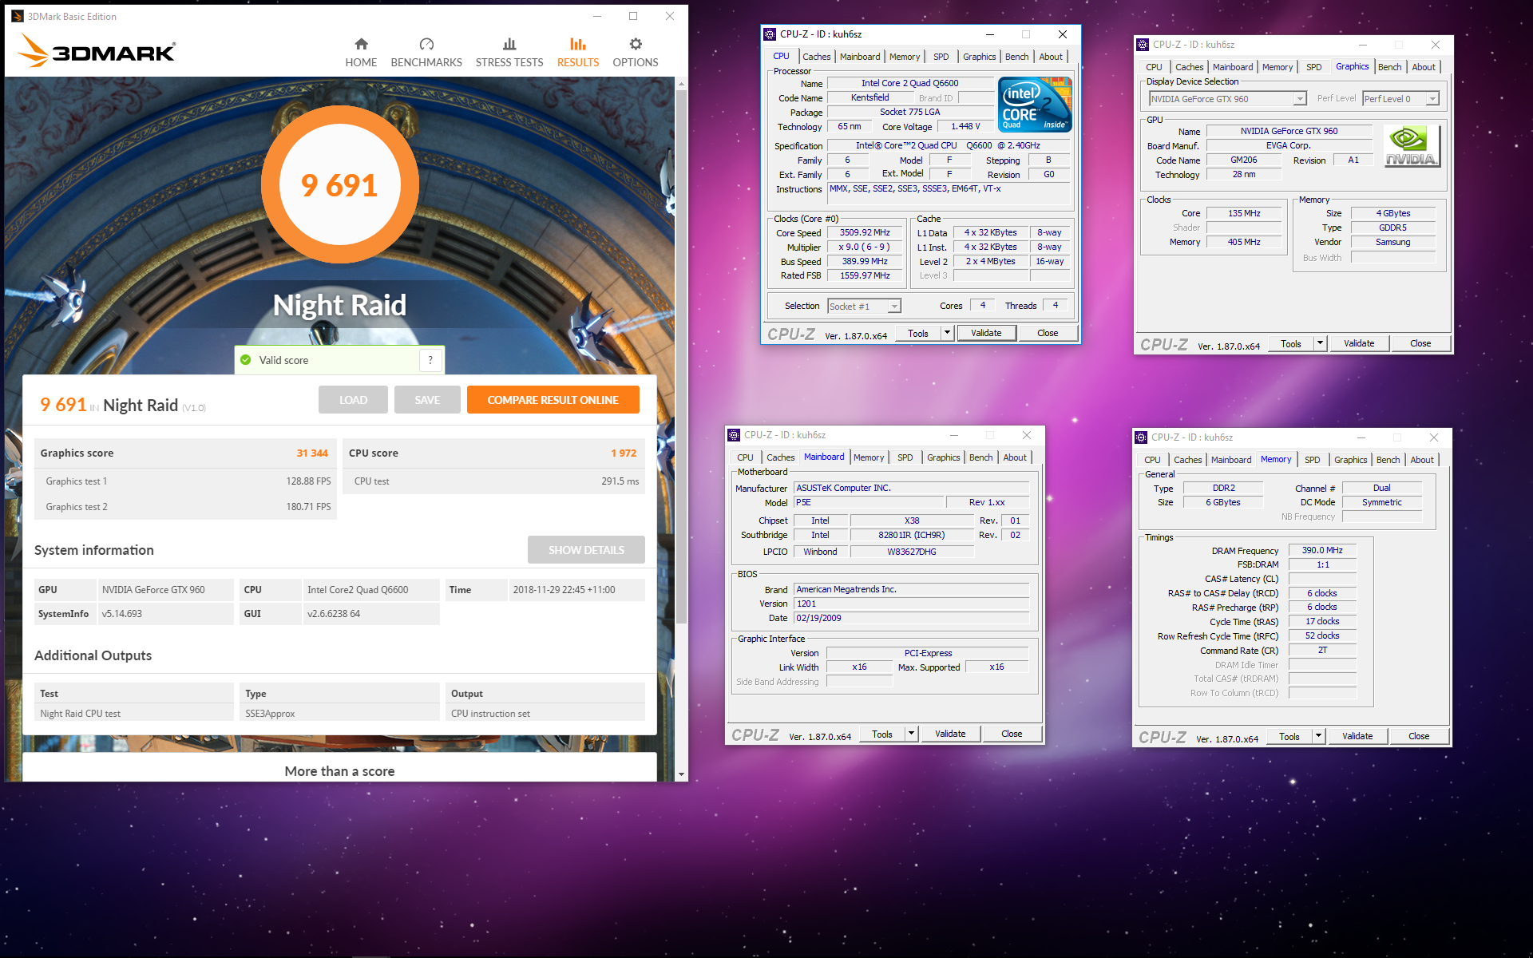Switch to SPD tab in Graphics window
This screenshot has width=1533, height=958.
[1313, 67]
